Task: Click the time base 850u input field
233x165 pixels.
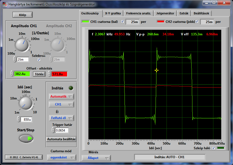Action: 26,119
